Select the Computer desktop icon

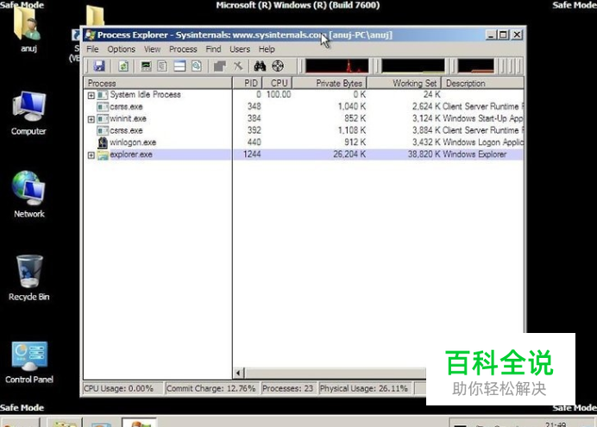(x=28, y=113)
